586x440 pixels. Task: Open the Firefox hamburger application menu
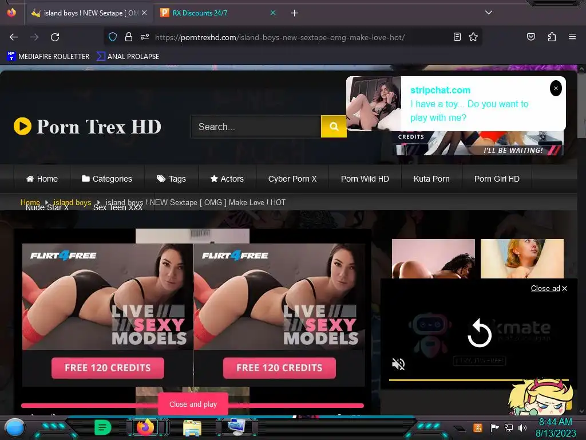coord(572,37)
